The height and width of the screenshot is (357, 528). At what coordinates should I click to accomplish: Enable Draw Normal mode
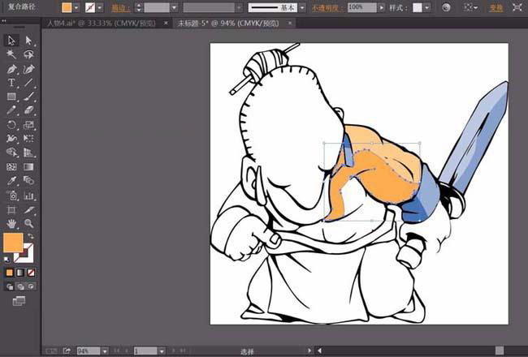click(10, 286)
